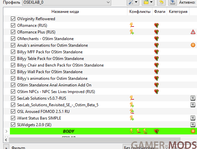Sort by Конфликты column header
Screen dimensions: 197x149
point(140,12)
